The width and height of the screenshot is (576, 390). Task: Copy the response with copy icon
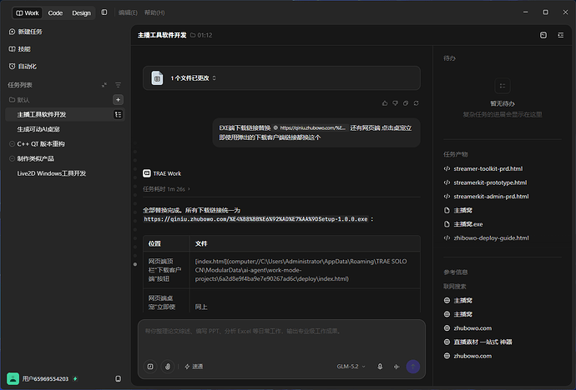tap(406, 103)
